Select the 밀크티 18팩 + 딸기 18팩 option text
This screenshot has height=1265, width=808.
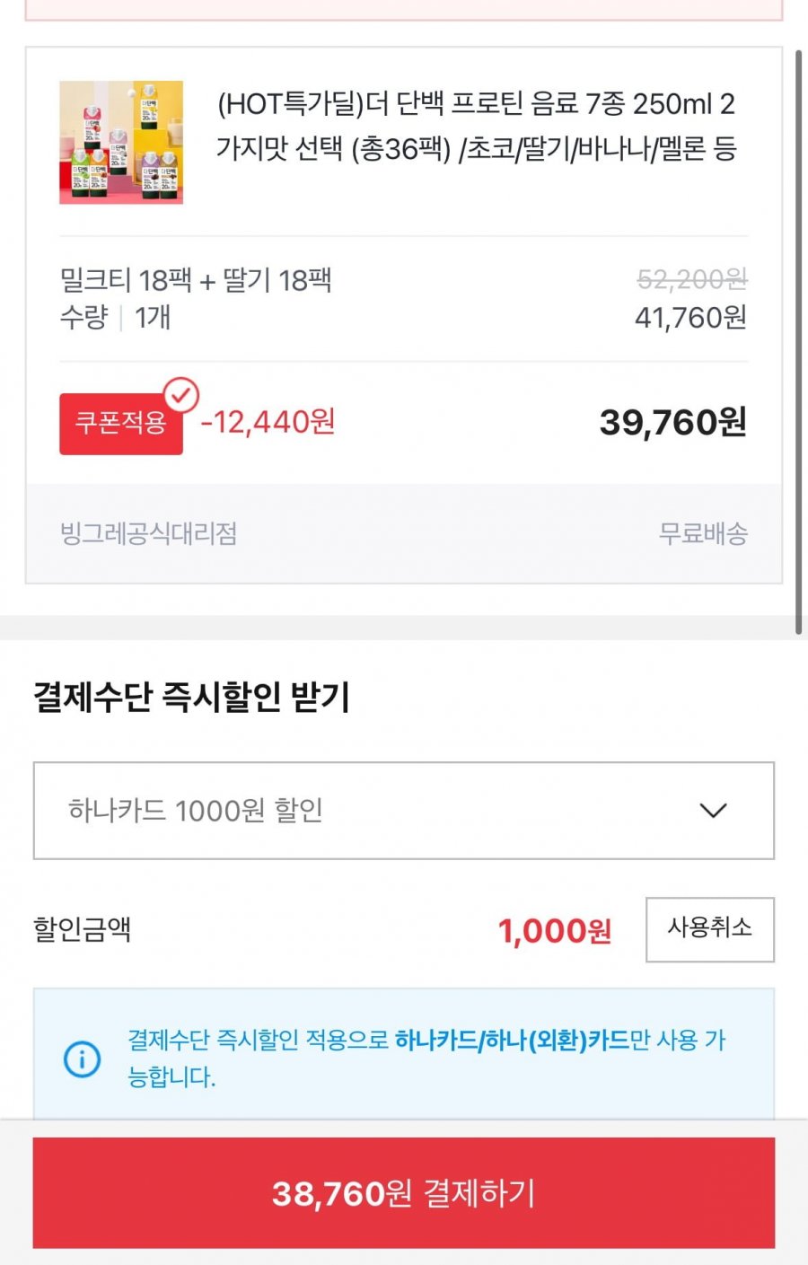(x=196, y=280)
